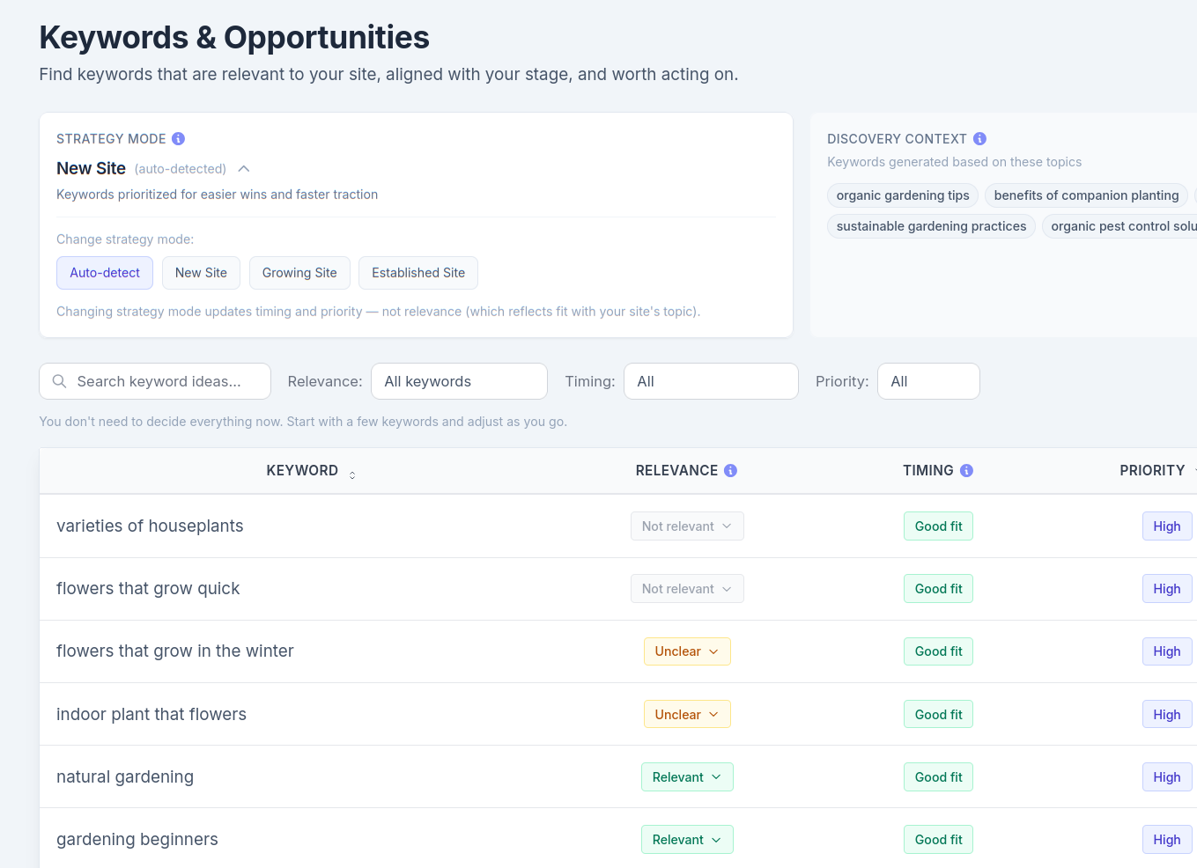Click the Relevance column header info icon
The height and width of the screenshot is (868, 1197).
(729, 470)
